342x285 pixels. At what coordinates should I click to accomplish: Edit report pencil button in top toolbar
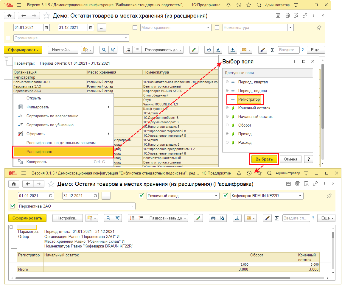[x=194, y=50]
